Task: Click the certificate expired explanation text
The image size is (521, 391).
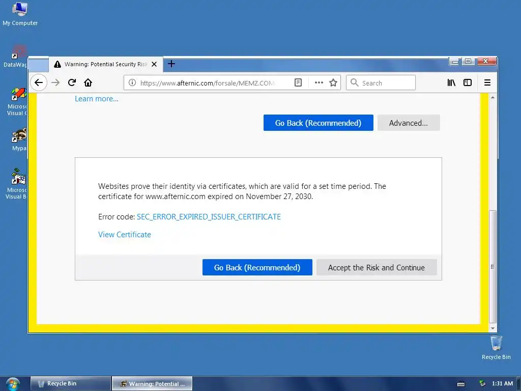Action: coord(242,191)
